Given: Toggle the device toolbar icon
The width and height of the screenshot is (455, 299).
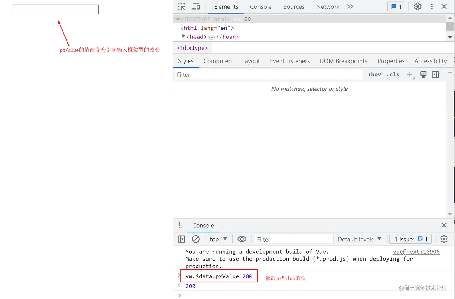Looking at the screenshot, I should pos(196,7).
